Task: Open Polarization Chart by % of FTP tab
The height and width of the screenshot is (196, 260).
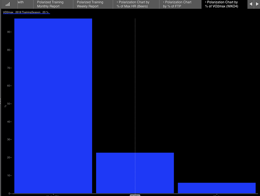Action: pos(180,4)
